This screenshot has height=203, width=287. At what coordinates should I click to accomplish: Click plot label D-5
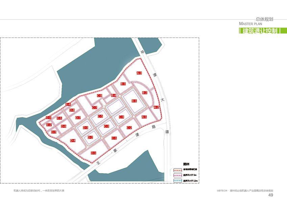[54, 132]
